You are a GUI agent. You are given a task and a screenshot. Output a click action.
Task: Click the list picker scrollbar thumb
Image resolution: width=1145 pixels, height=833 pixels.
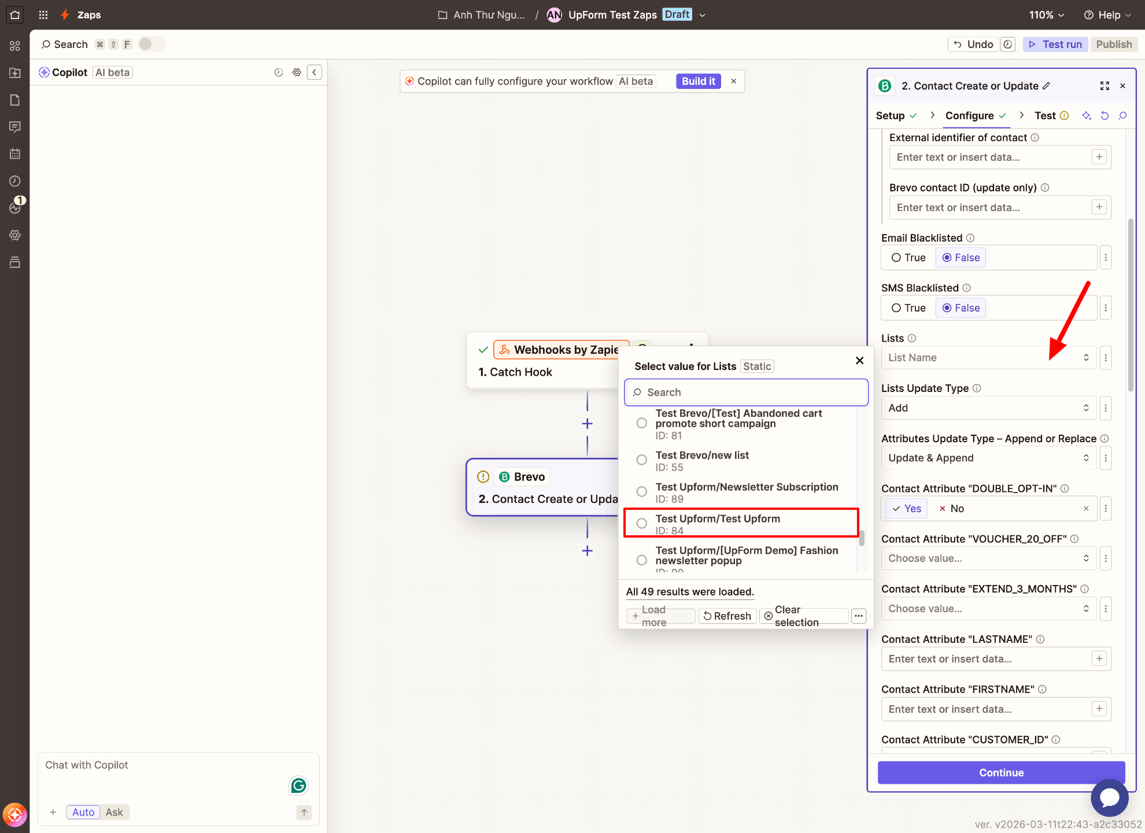click(862, 538)
